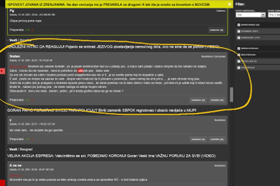Close the yellow headline banner
This screenshot has width=280, height=186.
pyautogui.click(x=230, y=4)
